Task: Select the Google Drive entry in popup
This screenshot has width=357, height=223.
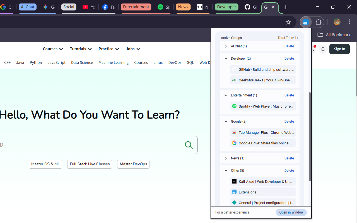Action: click(263, 143)
